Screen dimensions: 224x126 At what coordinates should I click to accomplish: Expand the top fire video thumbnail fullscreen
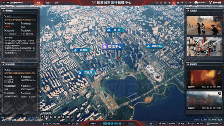click(219, 73)
